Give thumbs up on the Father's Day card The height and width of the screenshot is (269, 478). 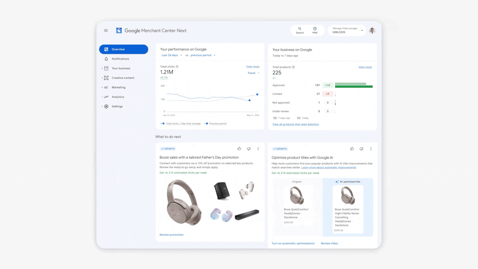tap(239, 149)
